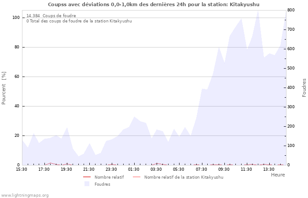Click the 'Pourcent [%]' axis title
This screenshot has width=308, height=198.
pyautogui.click(x=4, y=88)
